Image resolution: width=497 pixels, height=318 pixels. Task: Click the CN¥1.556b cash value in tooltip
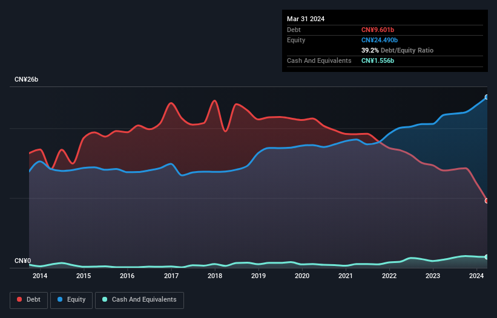pyautogui.click(x=379, y=60)
